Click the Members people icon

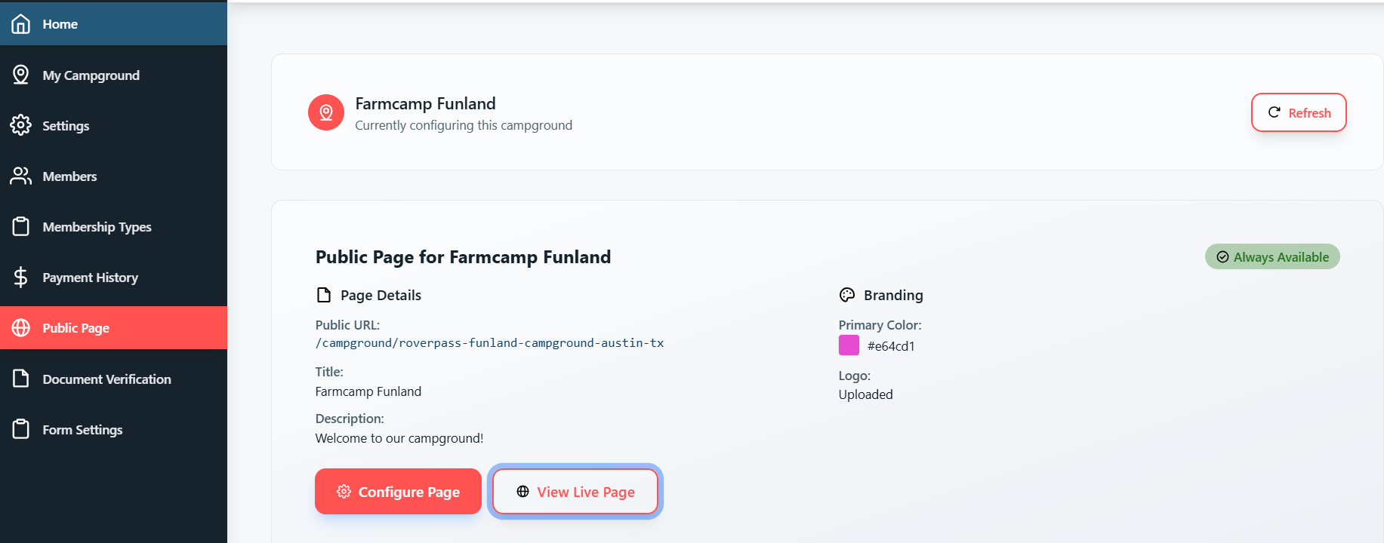coord(21,176)
